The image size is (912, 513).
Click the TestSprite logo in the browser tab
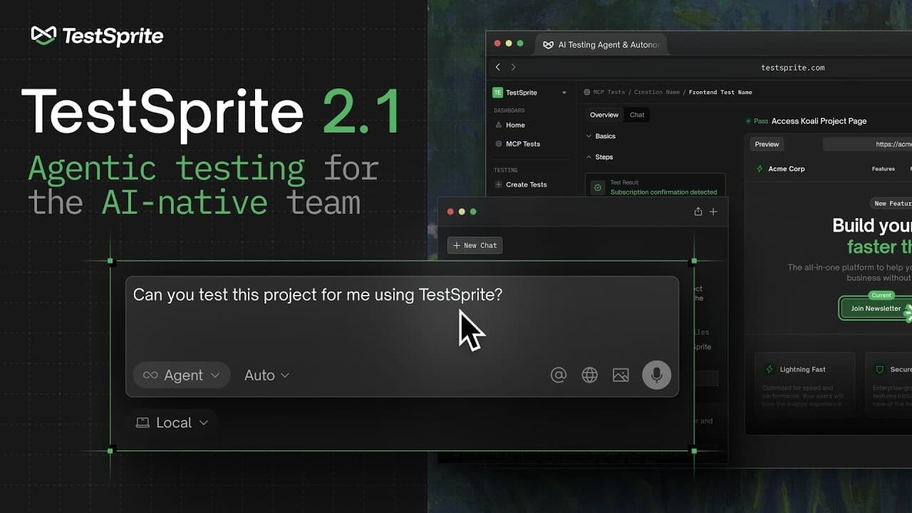(548, 43)
